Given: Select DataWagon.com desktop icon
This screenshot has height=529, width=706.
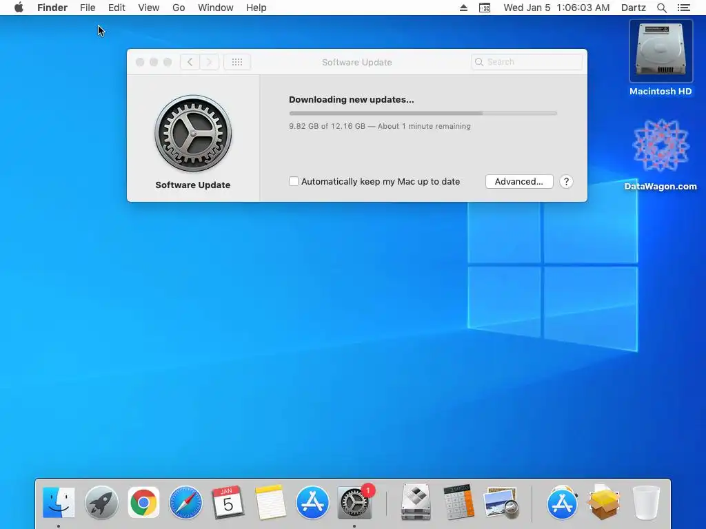Looking at the screenshot, I should [x=660, y=146].
